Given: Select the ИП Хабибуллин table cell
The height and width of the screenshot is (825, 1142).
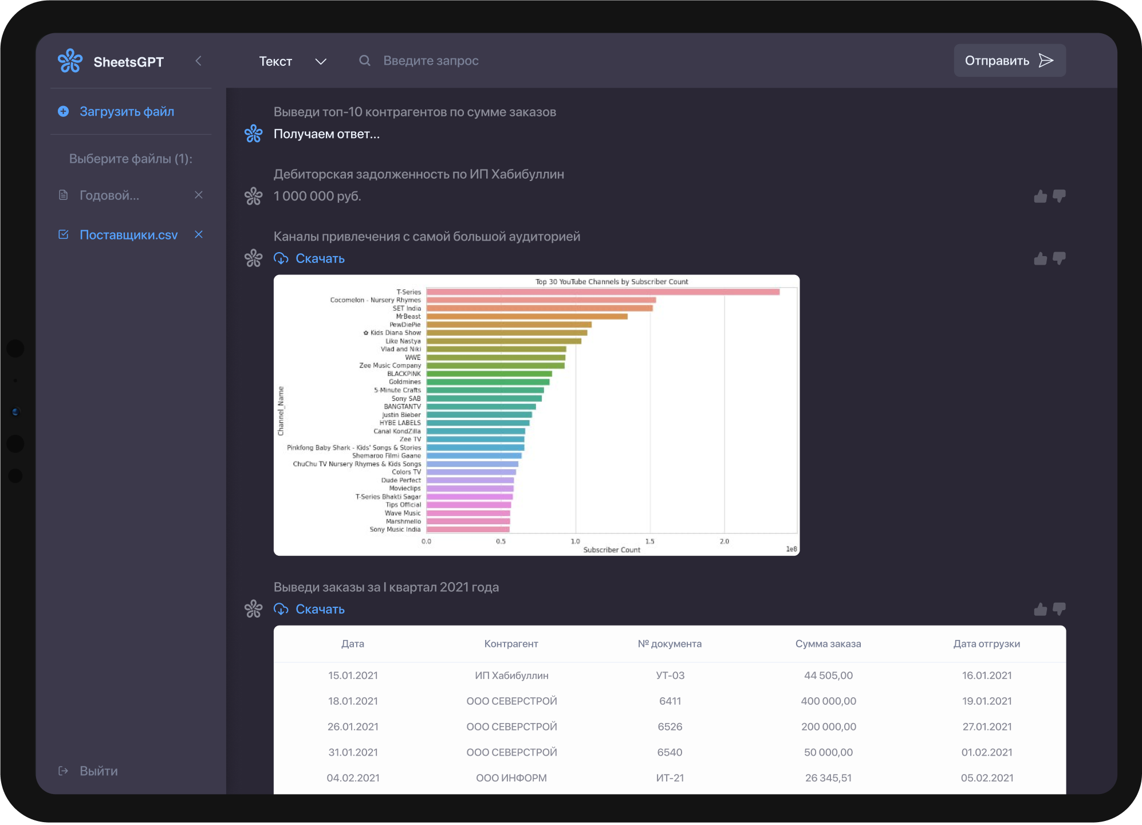Looking at the screenshot, I should tap(511, 676).
